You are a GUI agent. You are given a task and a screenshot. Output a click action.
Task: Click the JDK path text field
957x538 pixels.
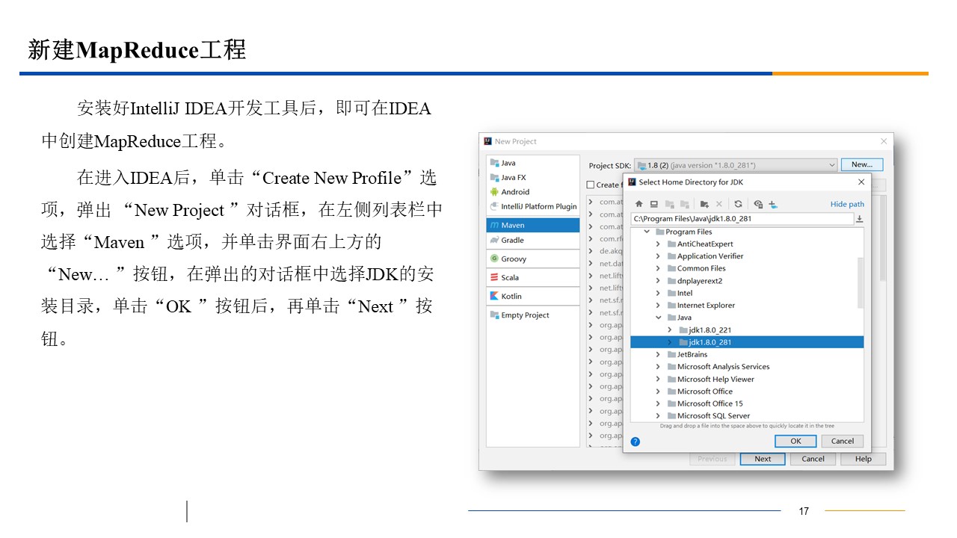(x=740, y=219)
